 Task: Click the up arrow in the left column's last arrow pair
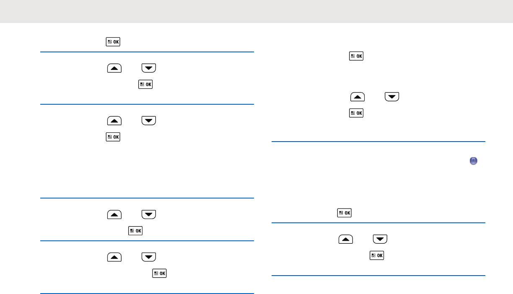pyautogui.click(x=114, y=257)
